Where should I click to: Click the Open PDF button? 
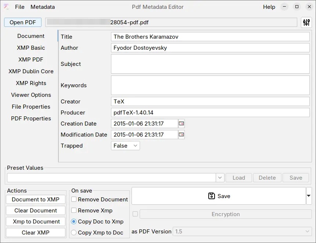tap(22, 22)
